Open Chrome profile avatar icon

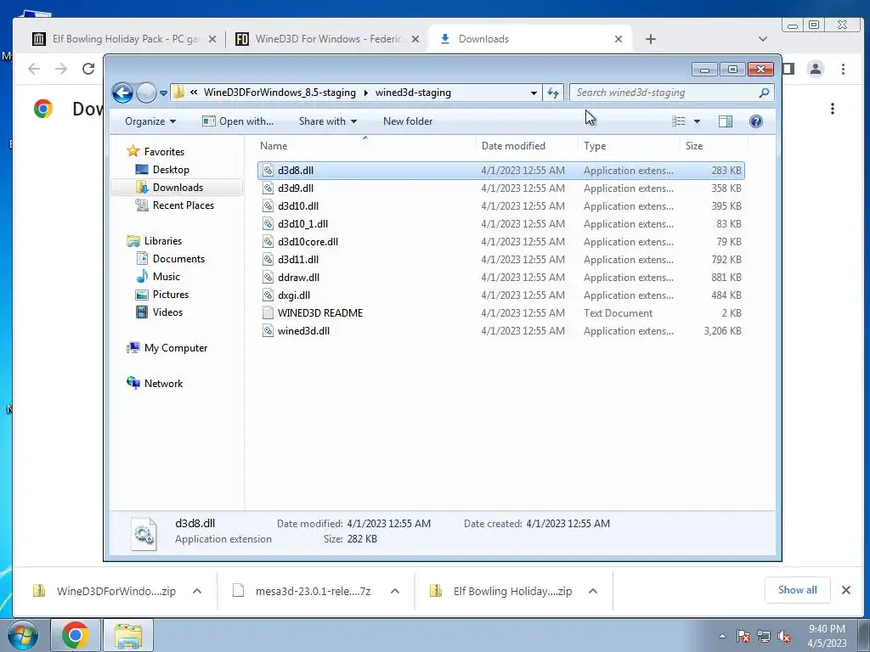(816, 69)
